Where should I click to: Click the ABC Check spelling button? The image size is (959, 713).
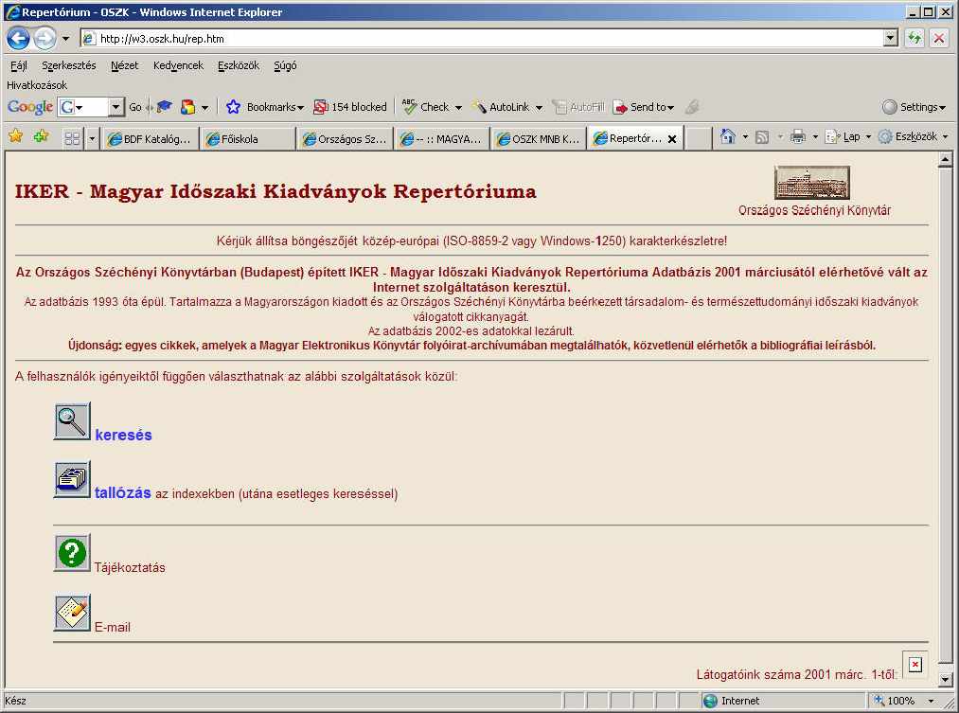426,107
